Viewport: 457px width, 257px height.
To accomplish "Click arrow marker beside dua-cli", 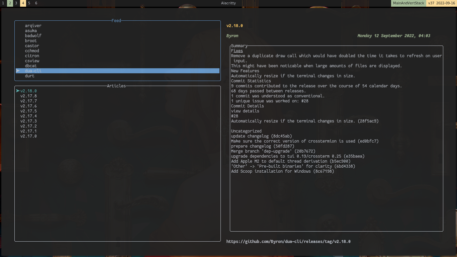I will click(x=18, y=71).
